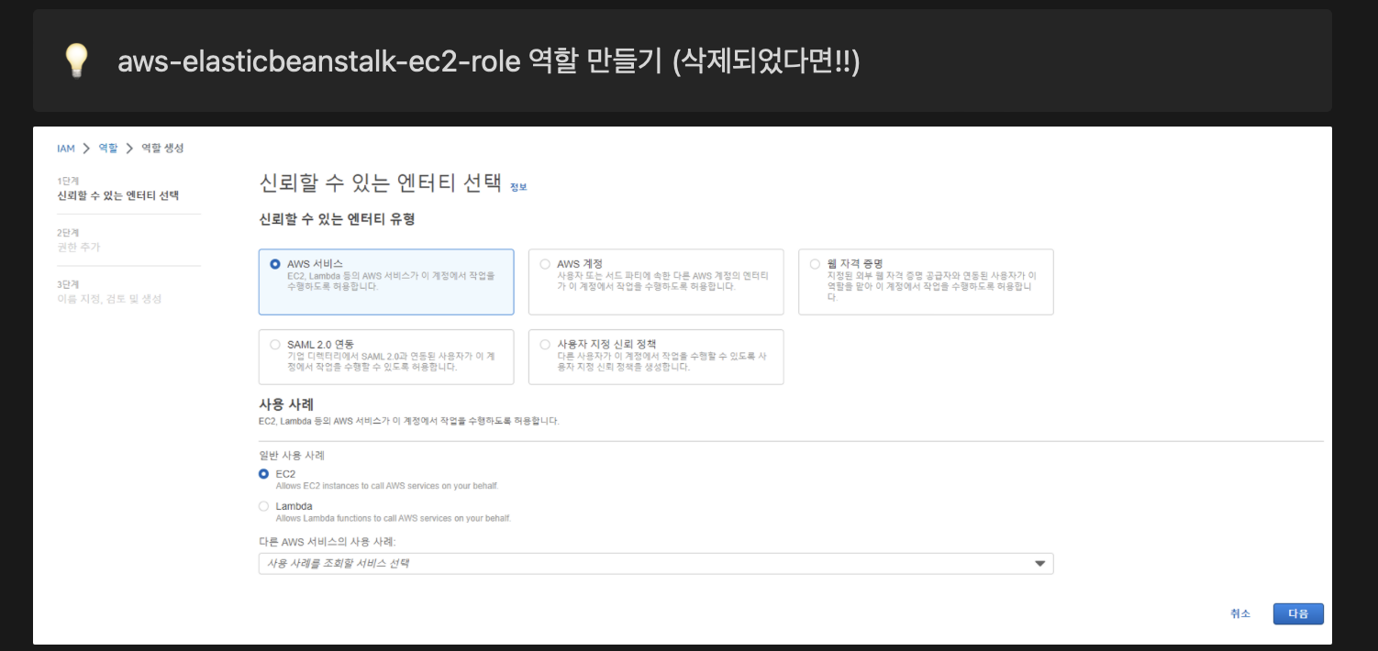Viewport: 1378px width, 651px height.
Task: Click step 2 권한 추가
Action: [79, 248]
